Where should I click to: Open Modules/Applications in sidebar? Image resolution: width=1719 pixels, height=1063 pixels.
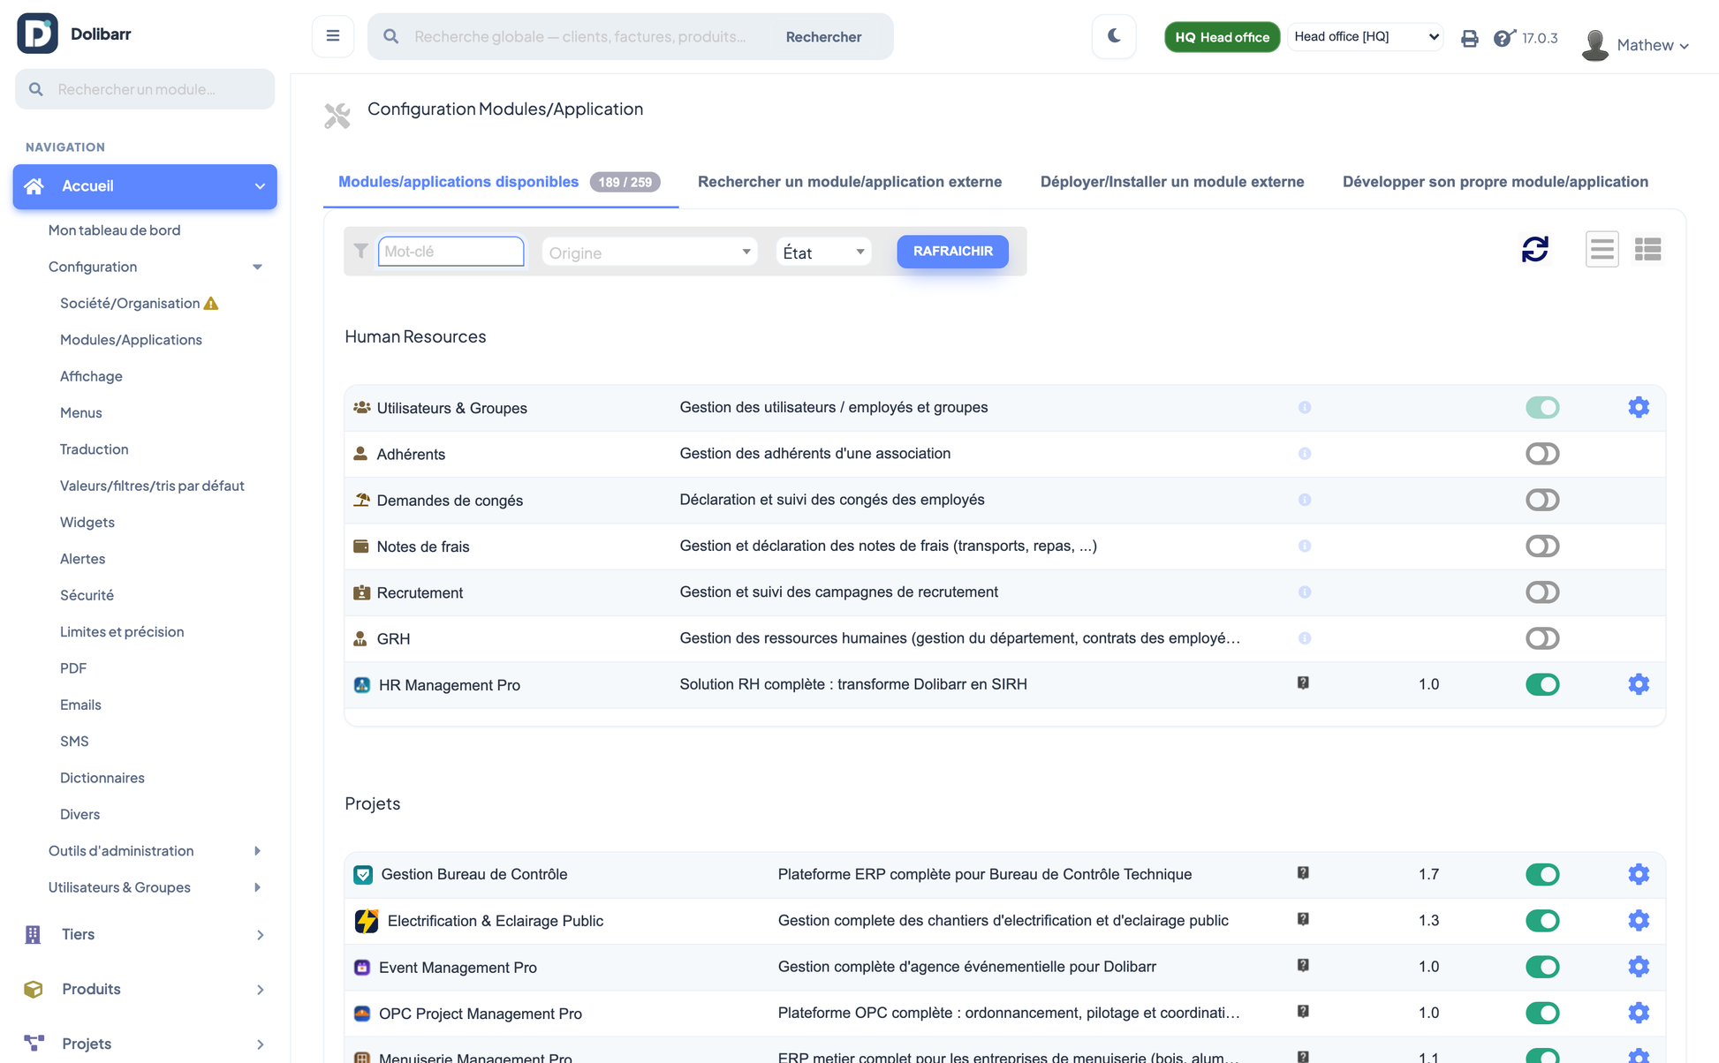131,340
